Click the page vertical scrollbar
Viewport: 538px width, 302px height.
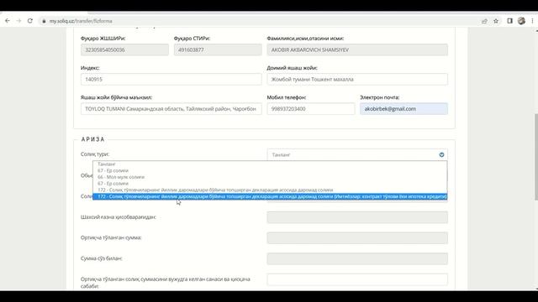[536, 157]
